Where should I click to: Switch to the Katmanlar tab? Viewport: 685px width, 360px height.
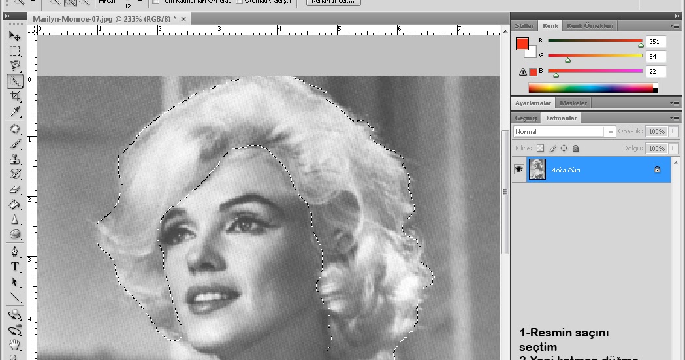click(x=562, y=118)
